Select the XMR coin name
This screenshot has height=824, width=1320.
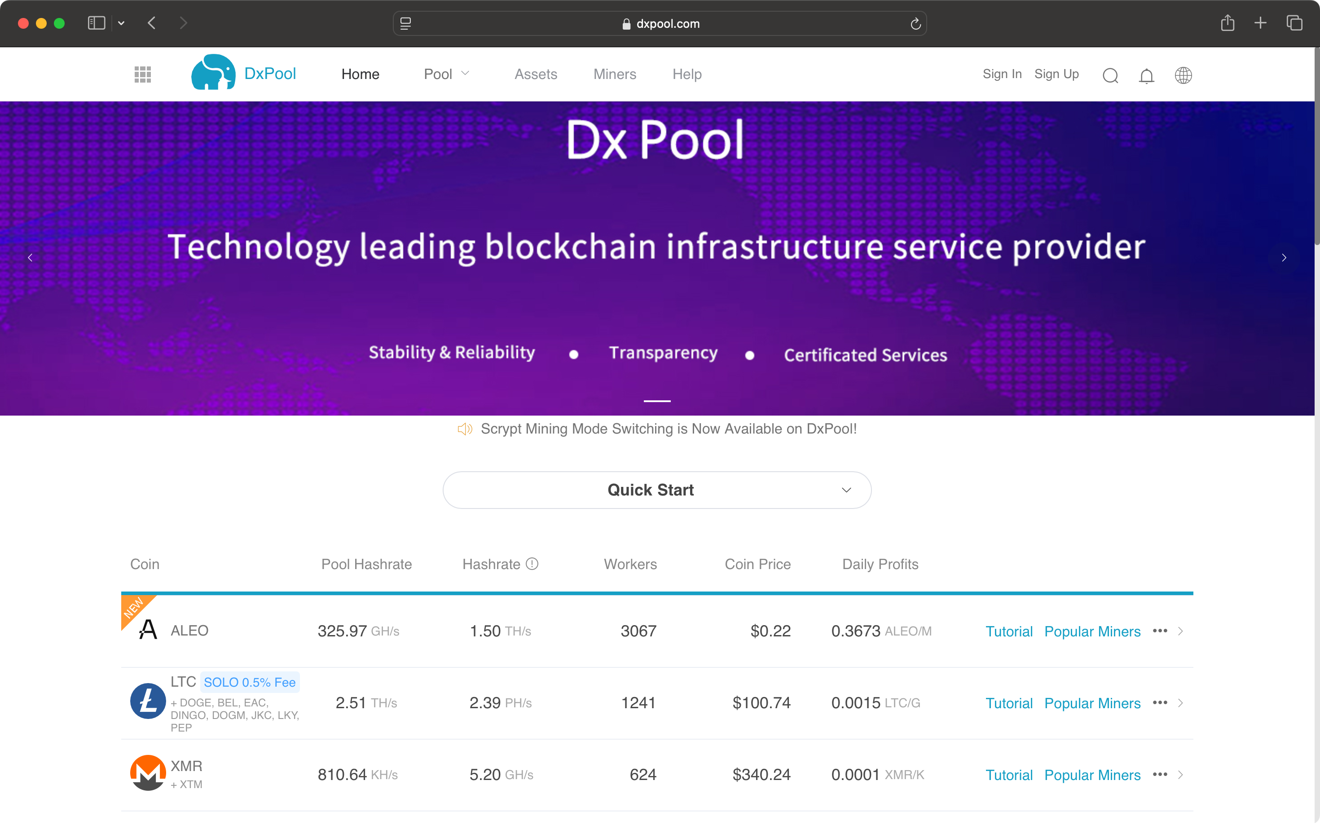tap(186, 766)
